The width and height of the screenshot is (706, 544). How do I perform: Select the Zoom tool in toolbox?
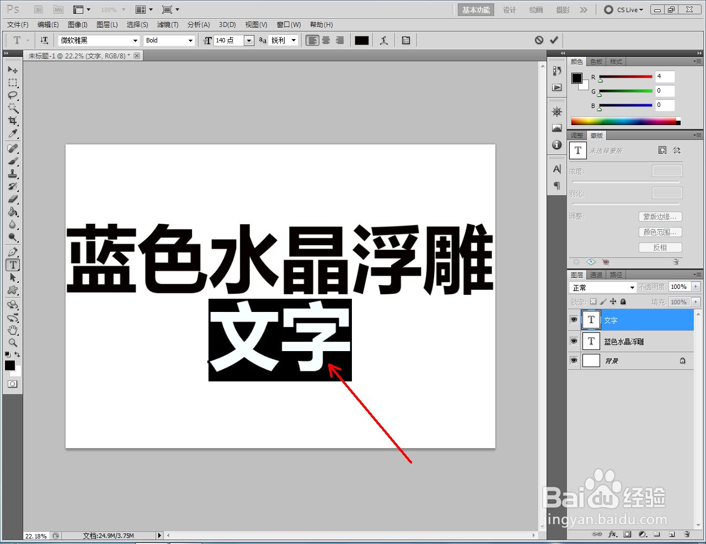pos(13,343)
